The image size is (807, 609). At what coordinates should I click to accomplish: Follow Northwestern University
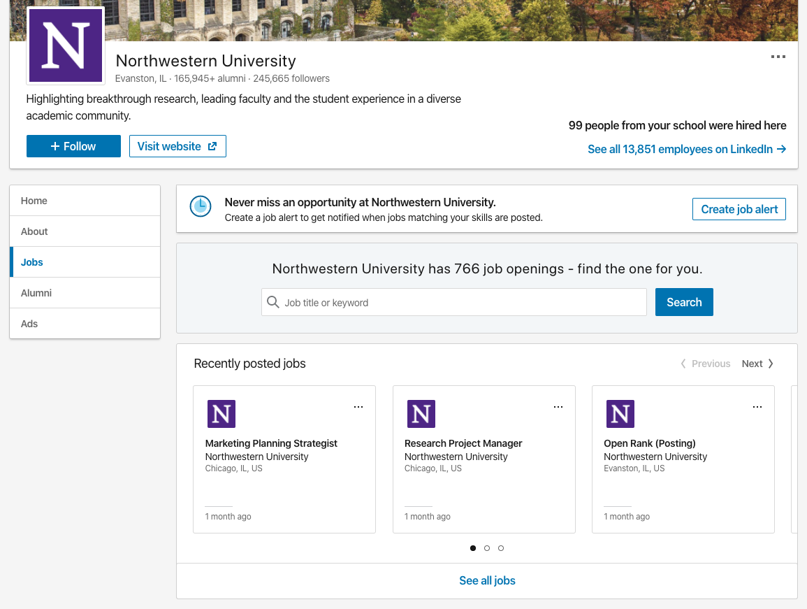[73, 146]
